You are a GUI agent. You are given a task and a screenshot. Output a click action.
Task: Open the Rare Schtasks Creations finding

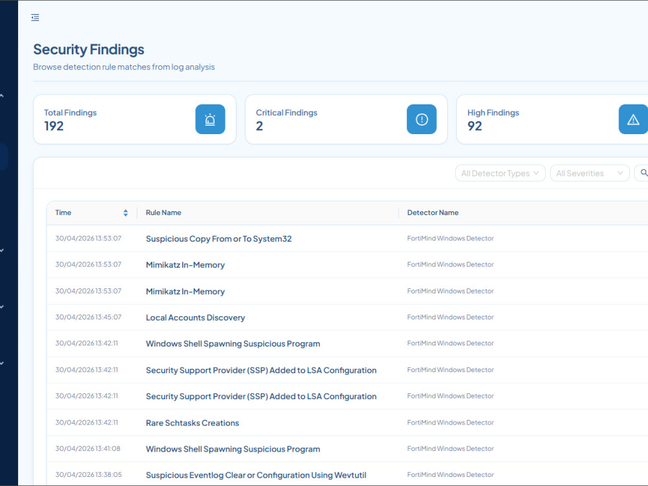pyautogui.click(x=192, y=423)
